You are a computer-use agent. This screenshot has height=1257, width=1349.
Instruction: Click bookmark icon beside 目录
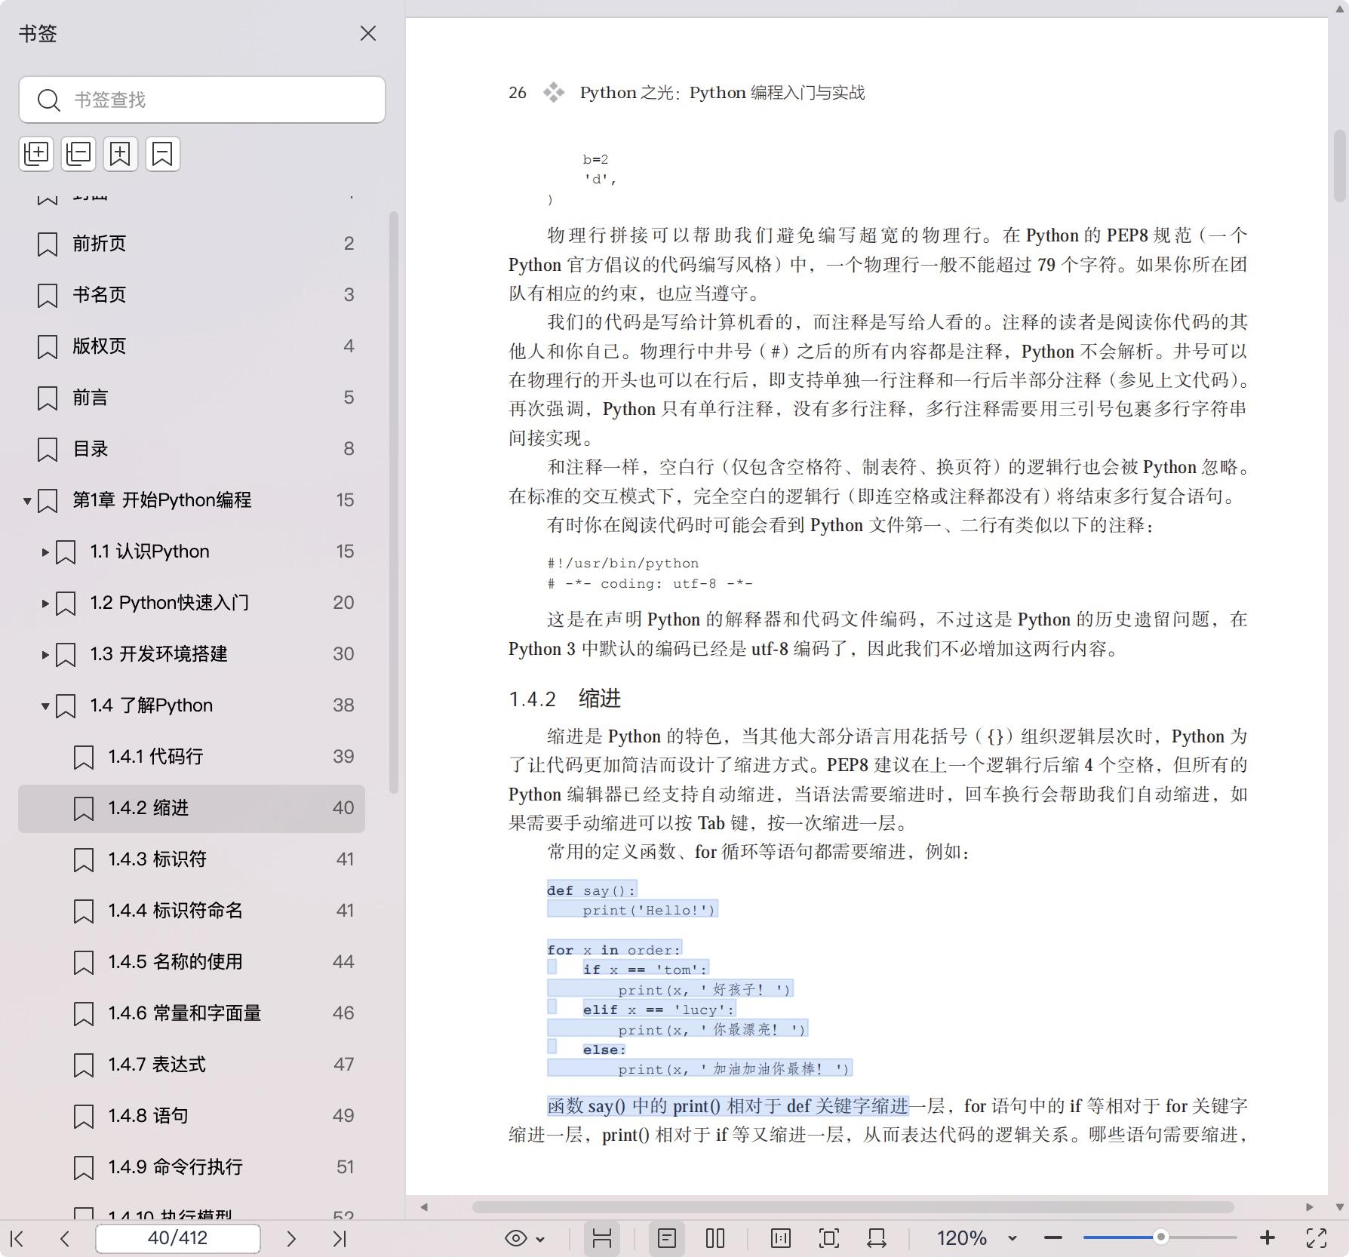tap(47, 450)
